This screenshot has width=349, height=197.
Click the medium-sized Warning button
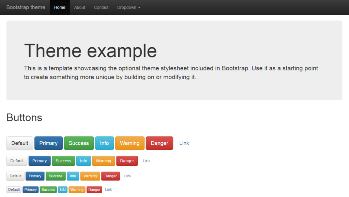[103, 161]
